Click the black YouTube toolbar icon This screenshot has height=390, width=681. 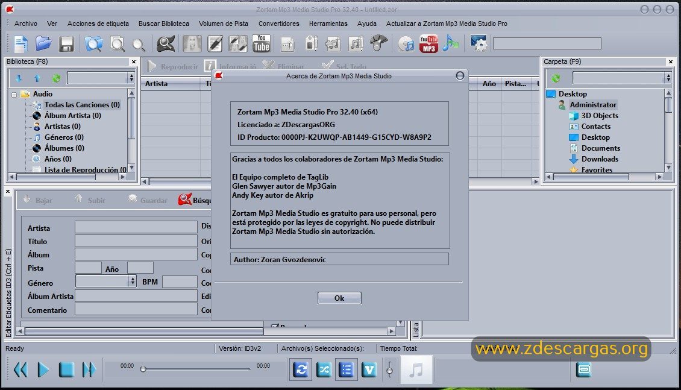coord(262,44)
